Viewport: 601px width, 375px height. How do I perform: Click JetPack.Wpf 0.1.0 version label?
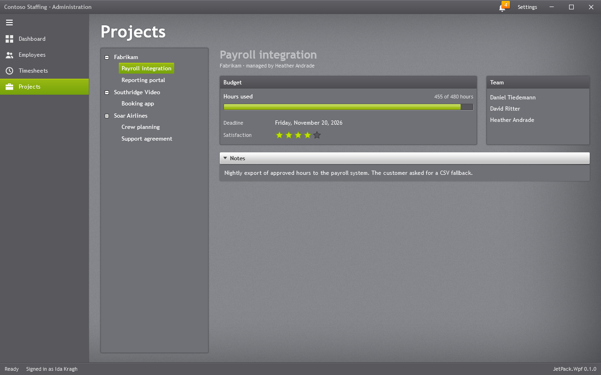[575, 369]
